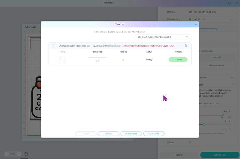240x159 pixels.
Task: Zoom in the canvas view
Action: tap(19, 154)
